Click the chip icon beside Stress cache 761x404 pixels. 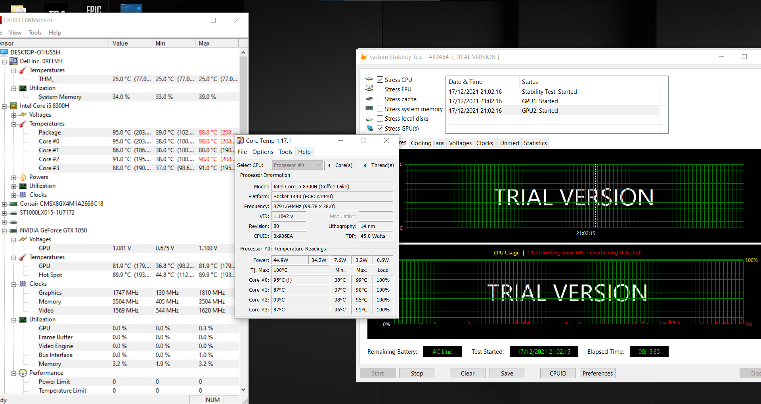click(369, 99)
